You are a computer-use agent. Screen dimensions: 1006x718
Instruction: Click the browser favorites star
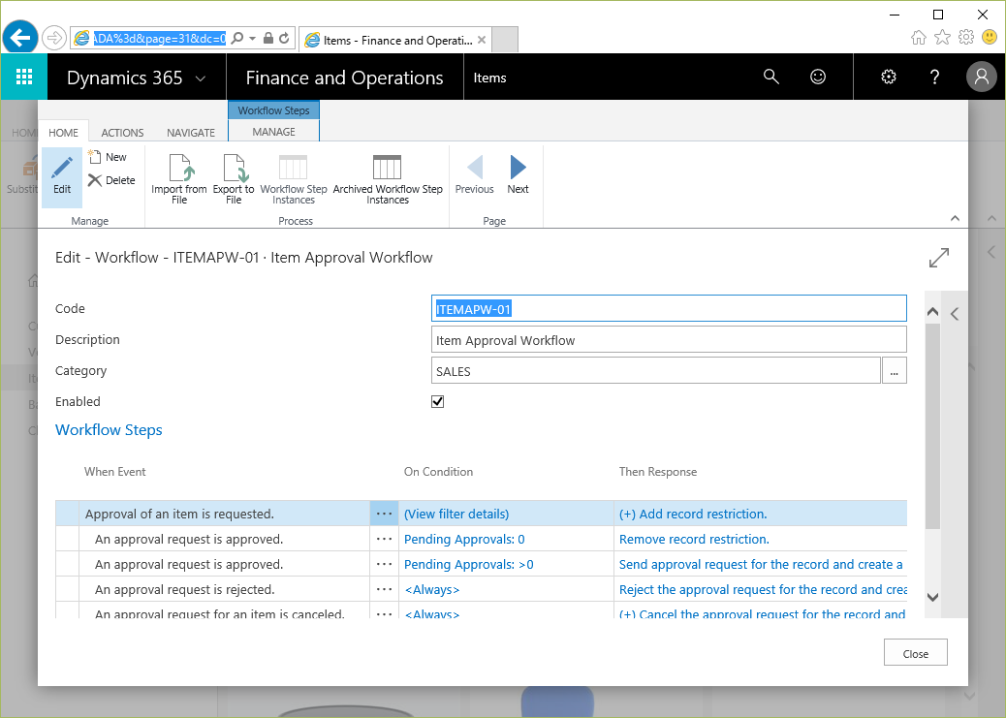click(942, 37)
